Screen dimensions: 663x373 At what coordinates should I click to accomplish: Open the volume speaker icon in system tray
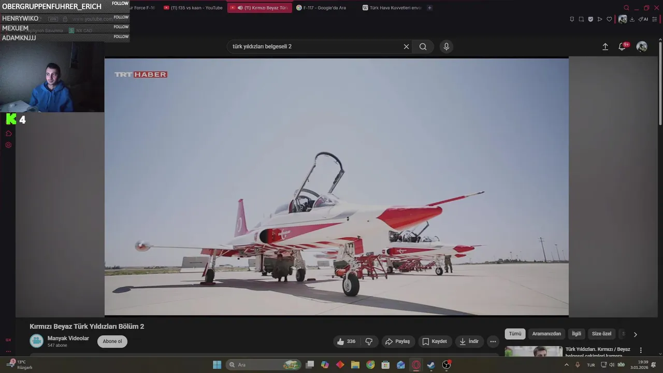612,365
